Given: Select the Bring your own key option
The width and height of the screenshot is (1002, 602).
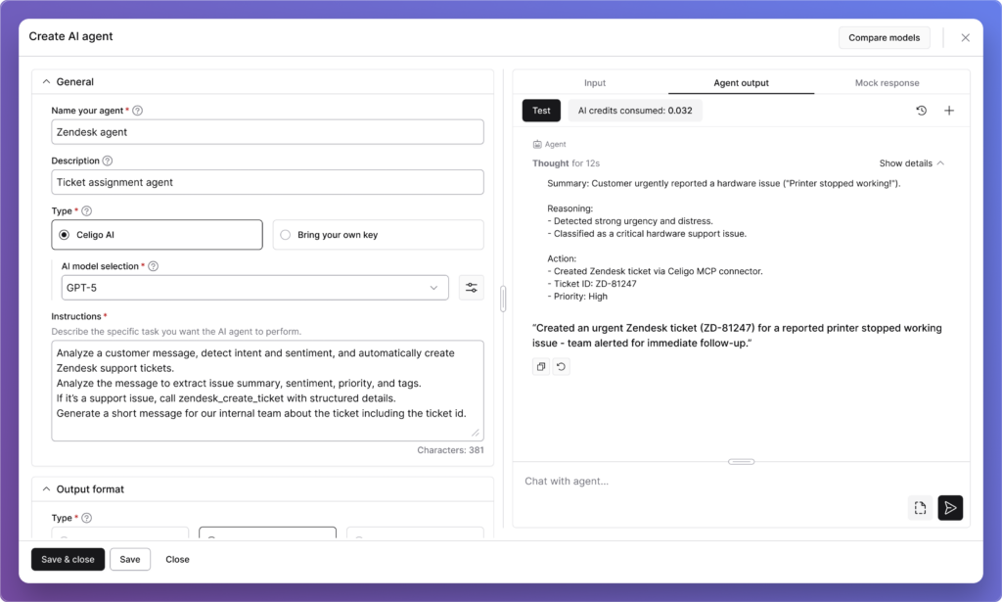Looking at the screenshot, I should click(286, 235).
